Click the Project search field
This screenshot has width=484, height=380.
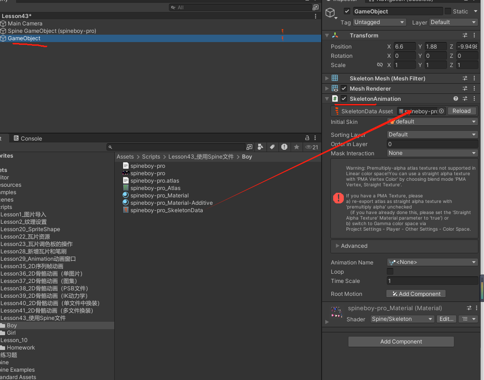177,147
